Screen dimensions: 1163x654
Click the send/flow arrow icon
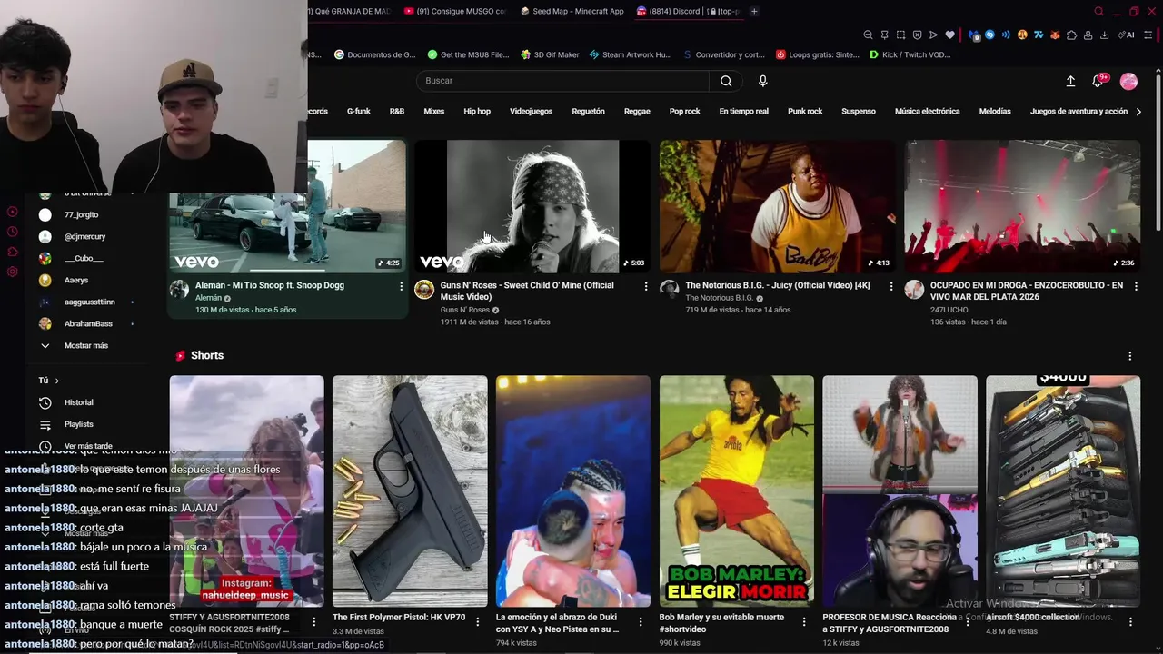click(933, 35)
